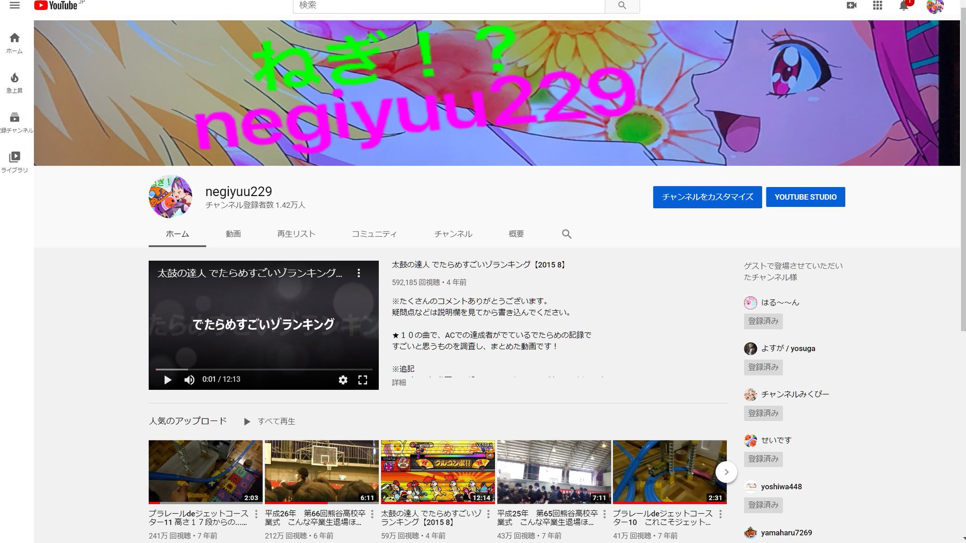Viewport: 966px width, 543px height.
Task: Open the YouTube apps grid
Action: [x=877, y=6]
